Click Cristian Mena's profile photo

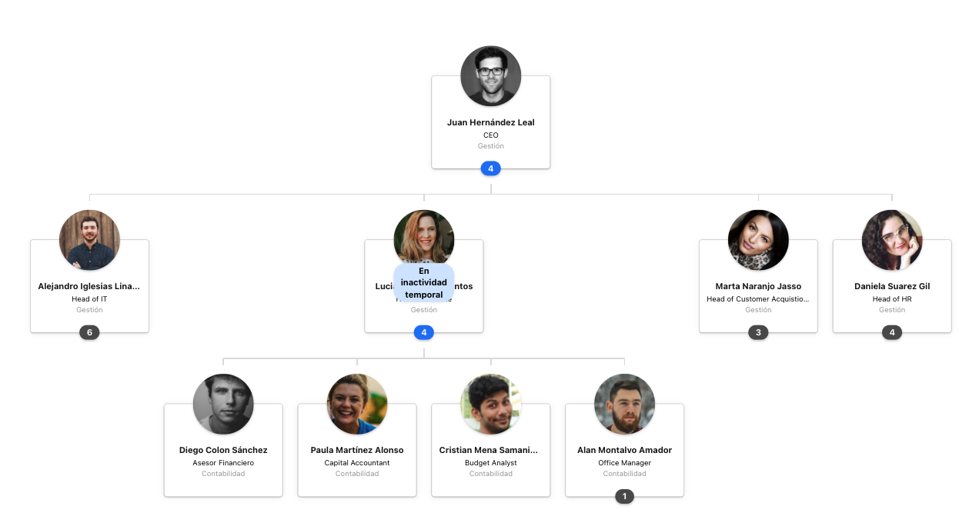(x=491, y=404)
